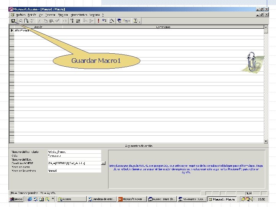The width and height of the screenshot is (276, 207).
Task: Click the Acción column header
Action: (38, 27)
